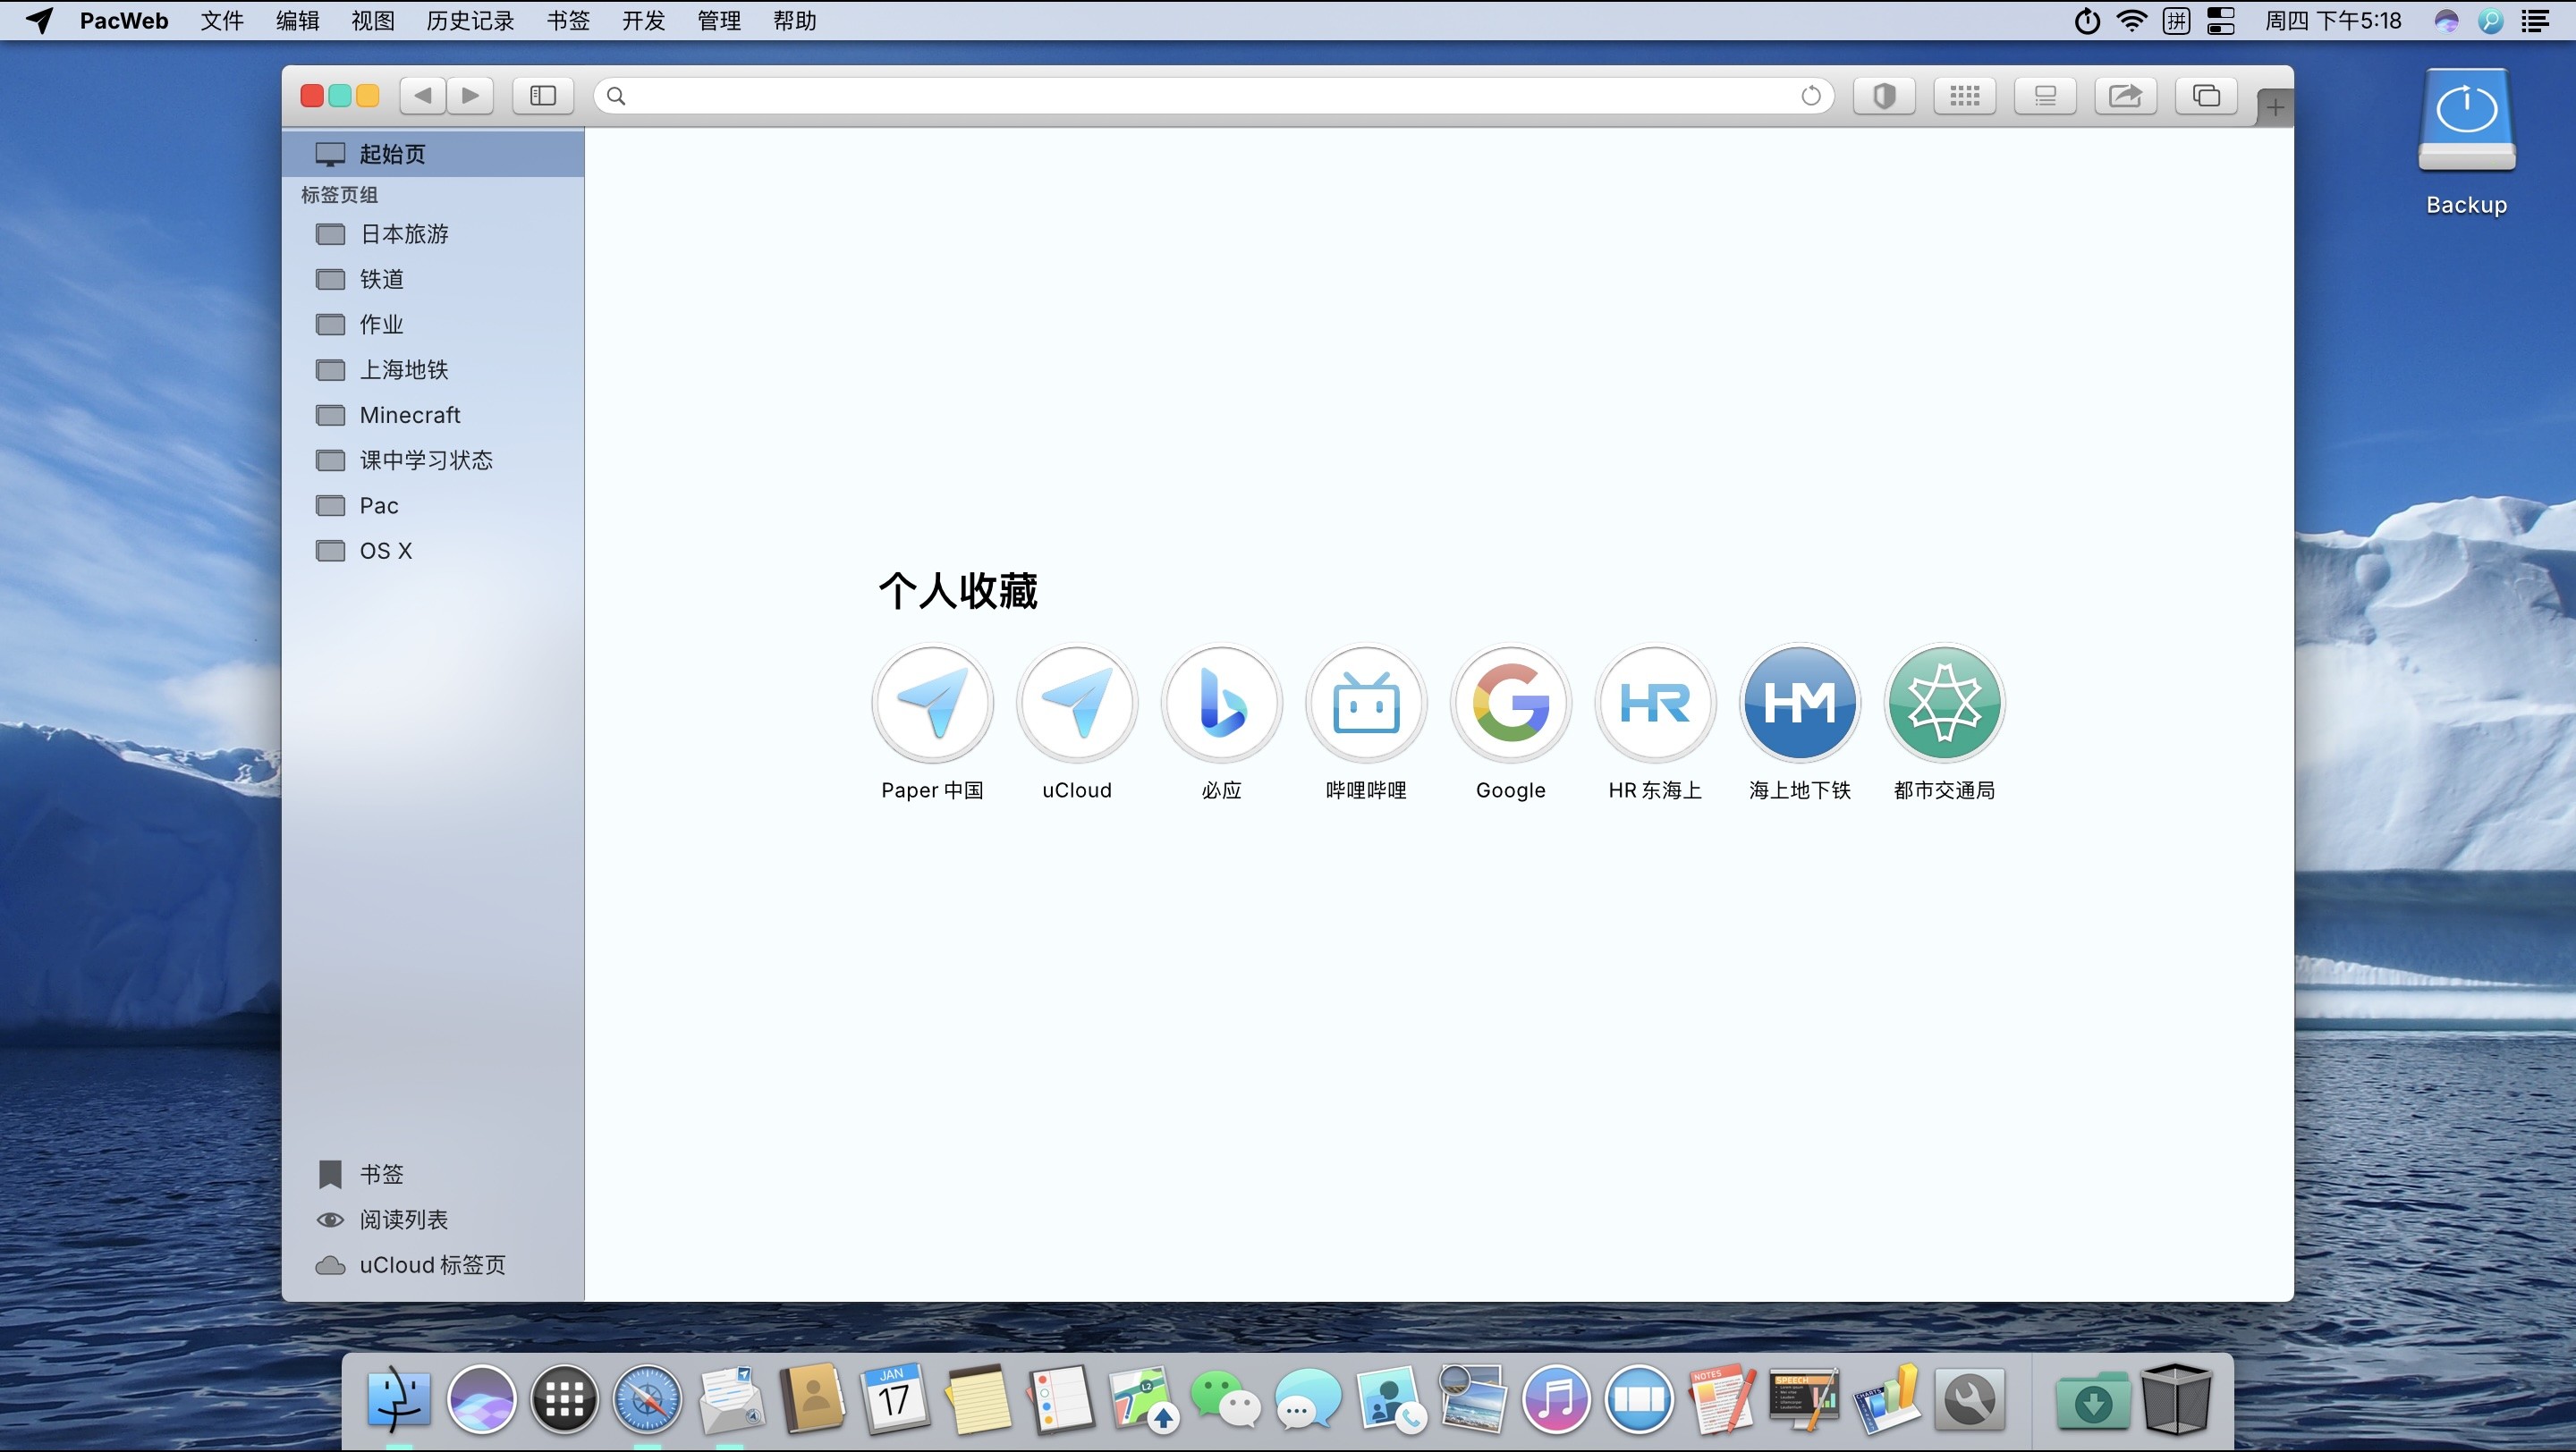Screen dimensions: 2576x1452
Task: Open the reader list toolbar button
Action: 2045,96
